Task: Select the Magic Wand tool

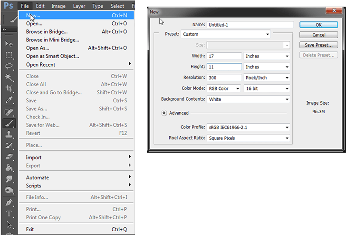Action: pyautogui.click(x=9, y=77)
